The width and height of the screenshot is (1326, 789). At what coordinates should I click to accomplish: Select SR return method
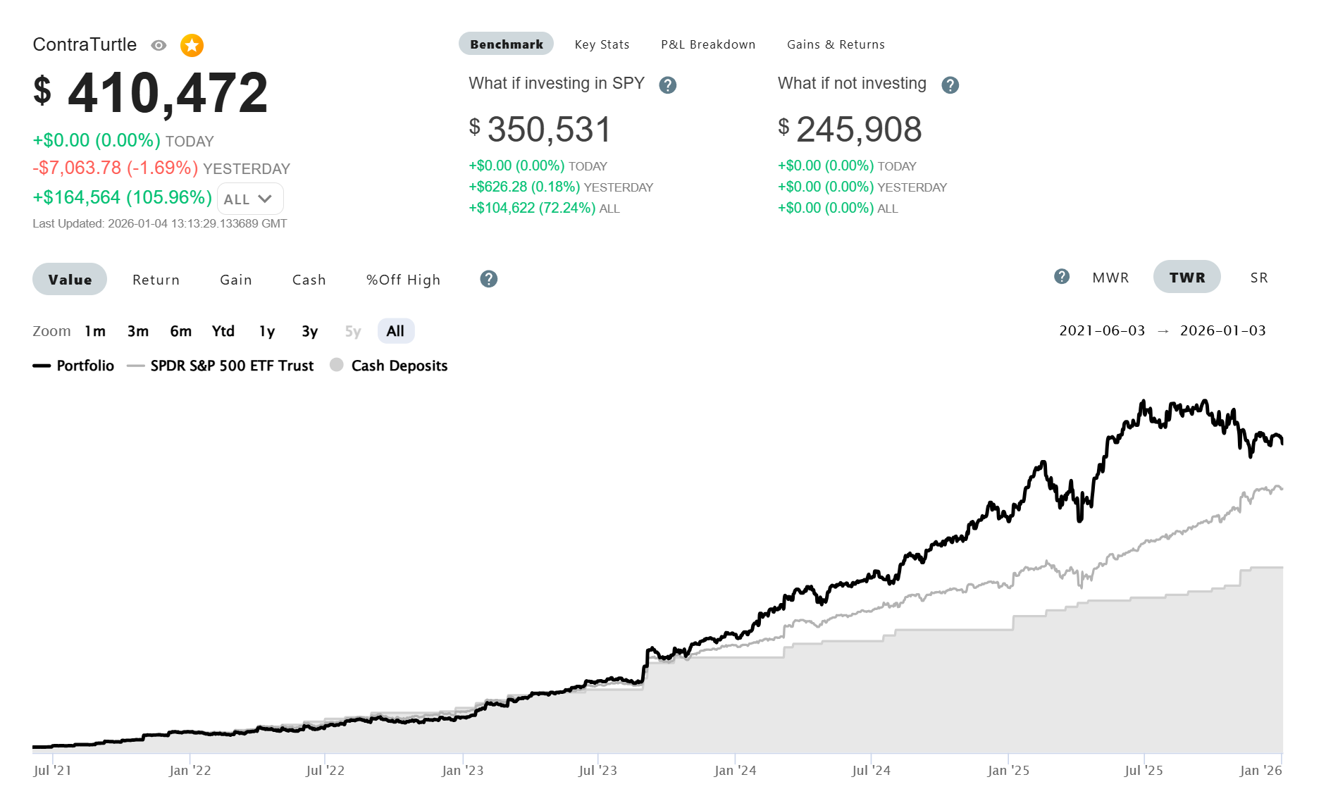1258,278
